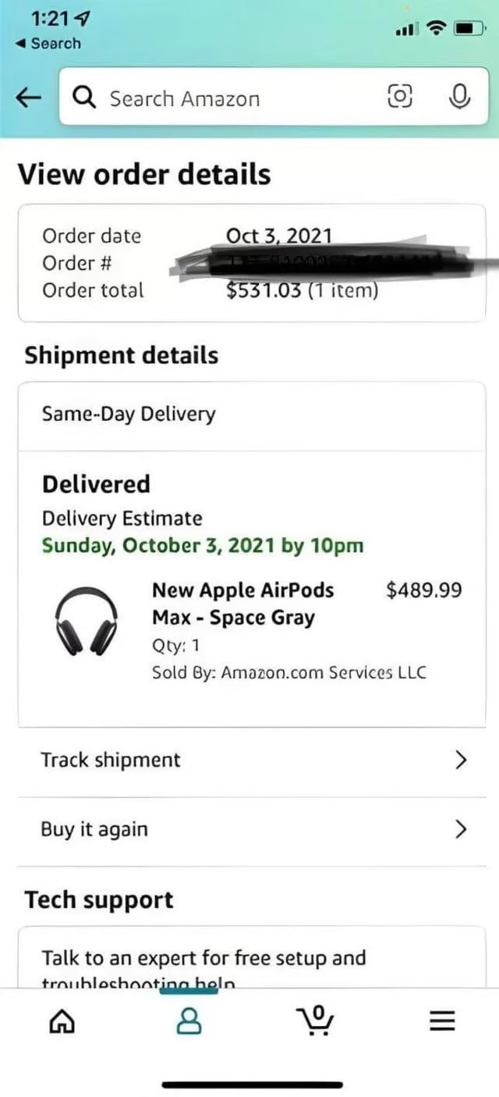Switch to the Profile tab in bottom bar
This screenshot has width=499, height=1097.
(x=189, y=1020)
